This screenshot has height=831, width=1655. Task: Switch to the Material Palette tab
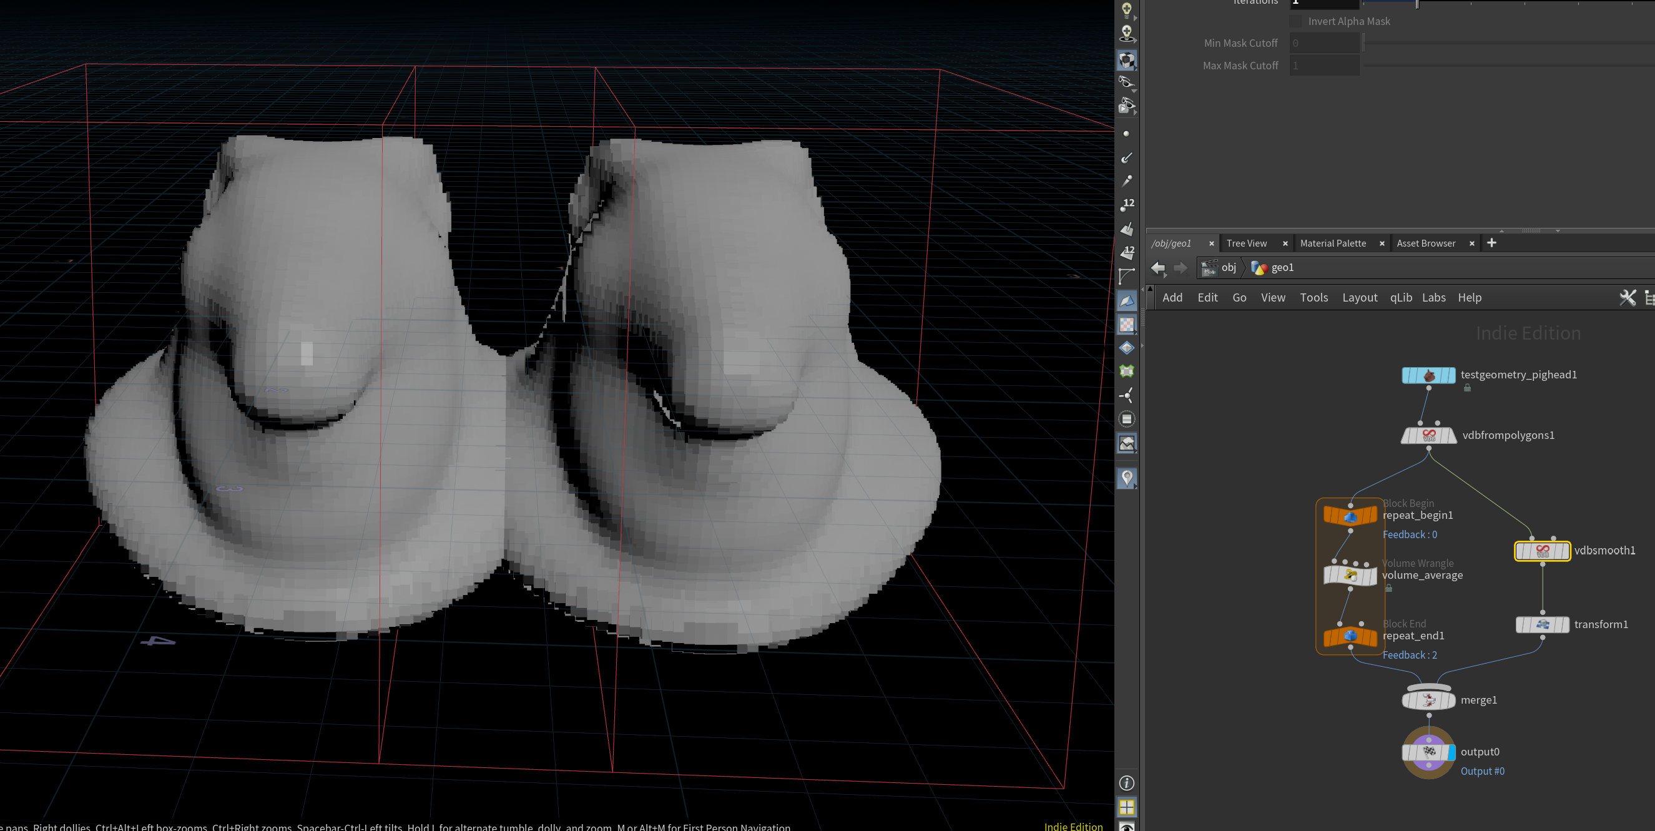(1332, 243)
